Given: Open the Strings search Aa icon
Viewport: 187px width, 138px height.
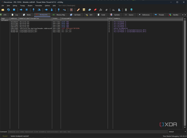Looking at the screenshot, I should (x=113, y=10).
